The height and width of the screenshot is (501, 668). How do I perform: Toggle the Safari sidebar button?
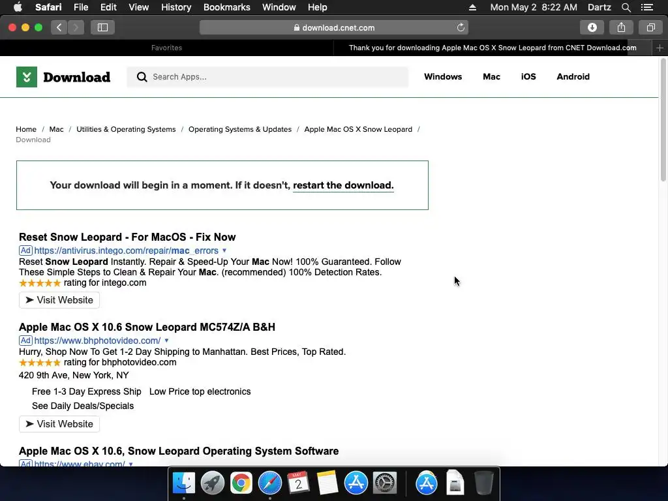tap(102, 27)
